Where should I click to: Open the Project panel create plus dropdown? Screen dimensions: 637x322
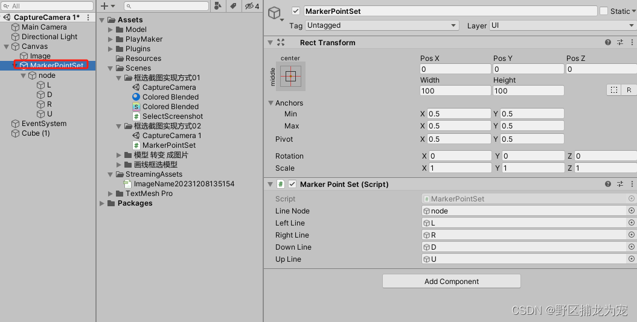(x=107, y=6)
